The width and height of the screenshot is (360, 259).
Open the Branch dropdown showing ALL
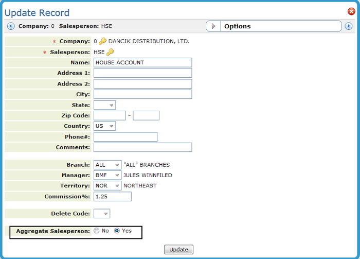[107, 165]
